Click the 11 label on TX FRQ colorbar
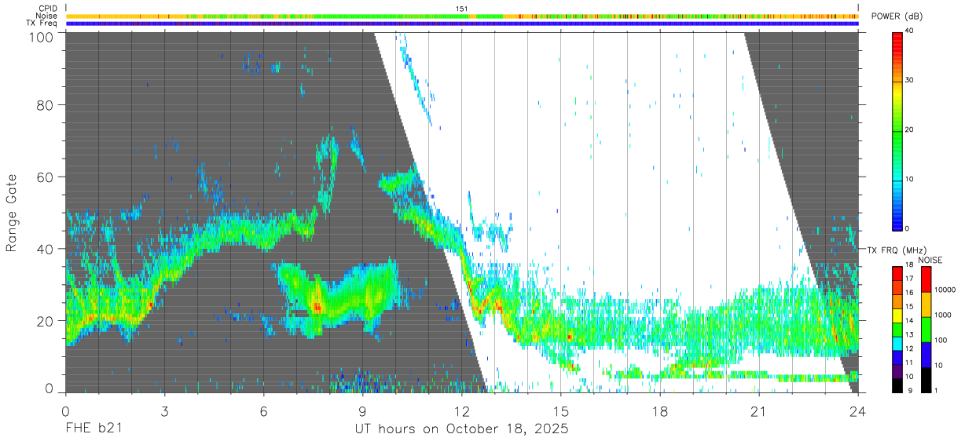This screenshot has width=965, height=445. click(909, 363)
